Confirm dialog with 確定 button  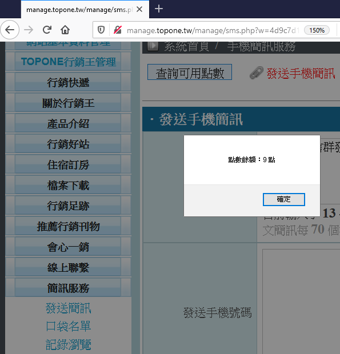click(x=284, y=199)
